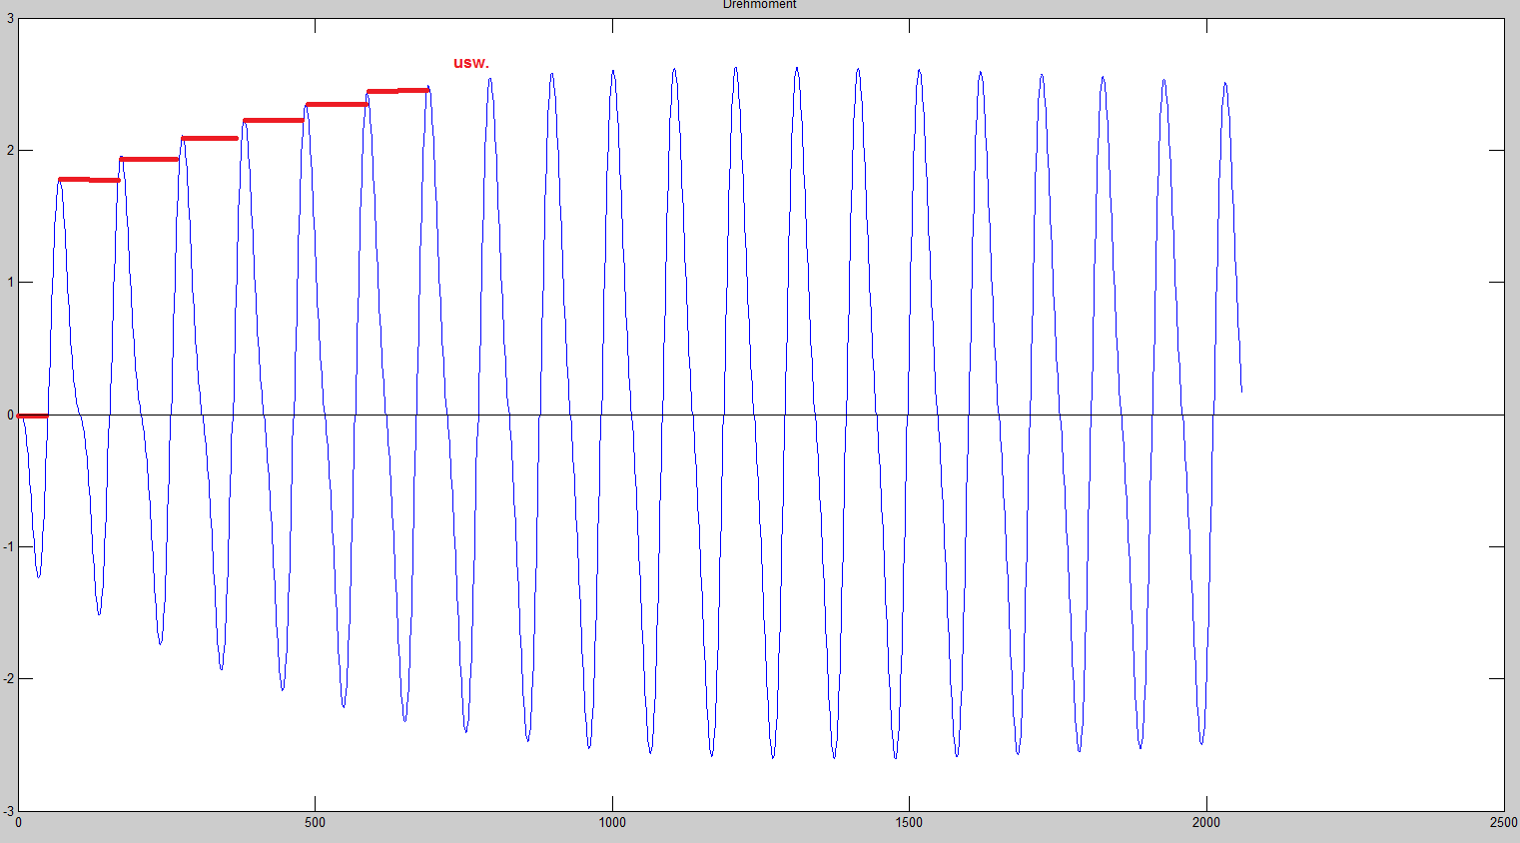Select the x-axis tick label 1000
The height and width of the screenshot is (843, 1520).
(x=611, y=823)
